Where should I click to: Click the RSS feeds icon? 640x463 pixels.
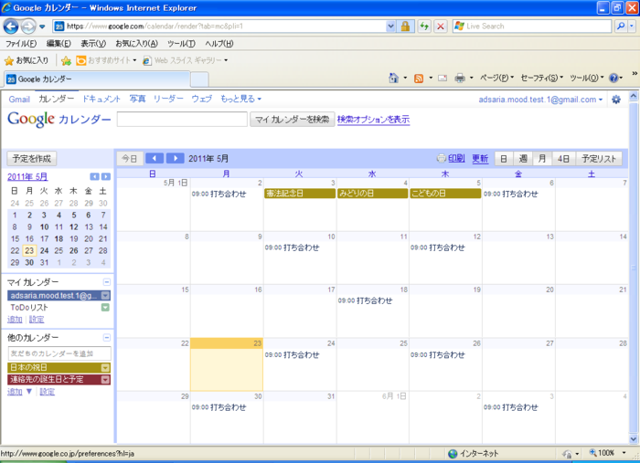pyautogui.click(x=419, y=79)
